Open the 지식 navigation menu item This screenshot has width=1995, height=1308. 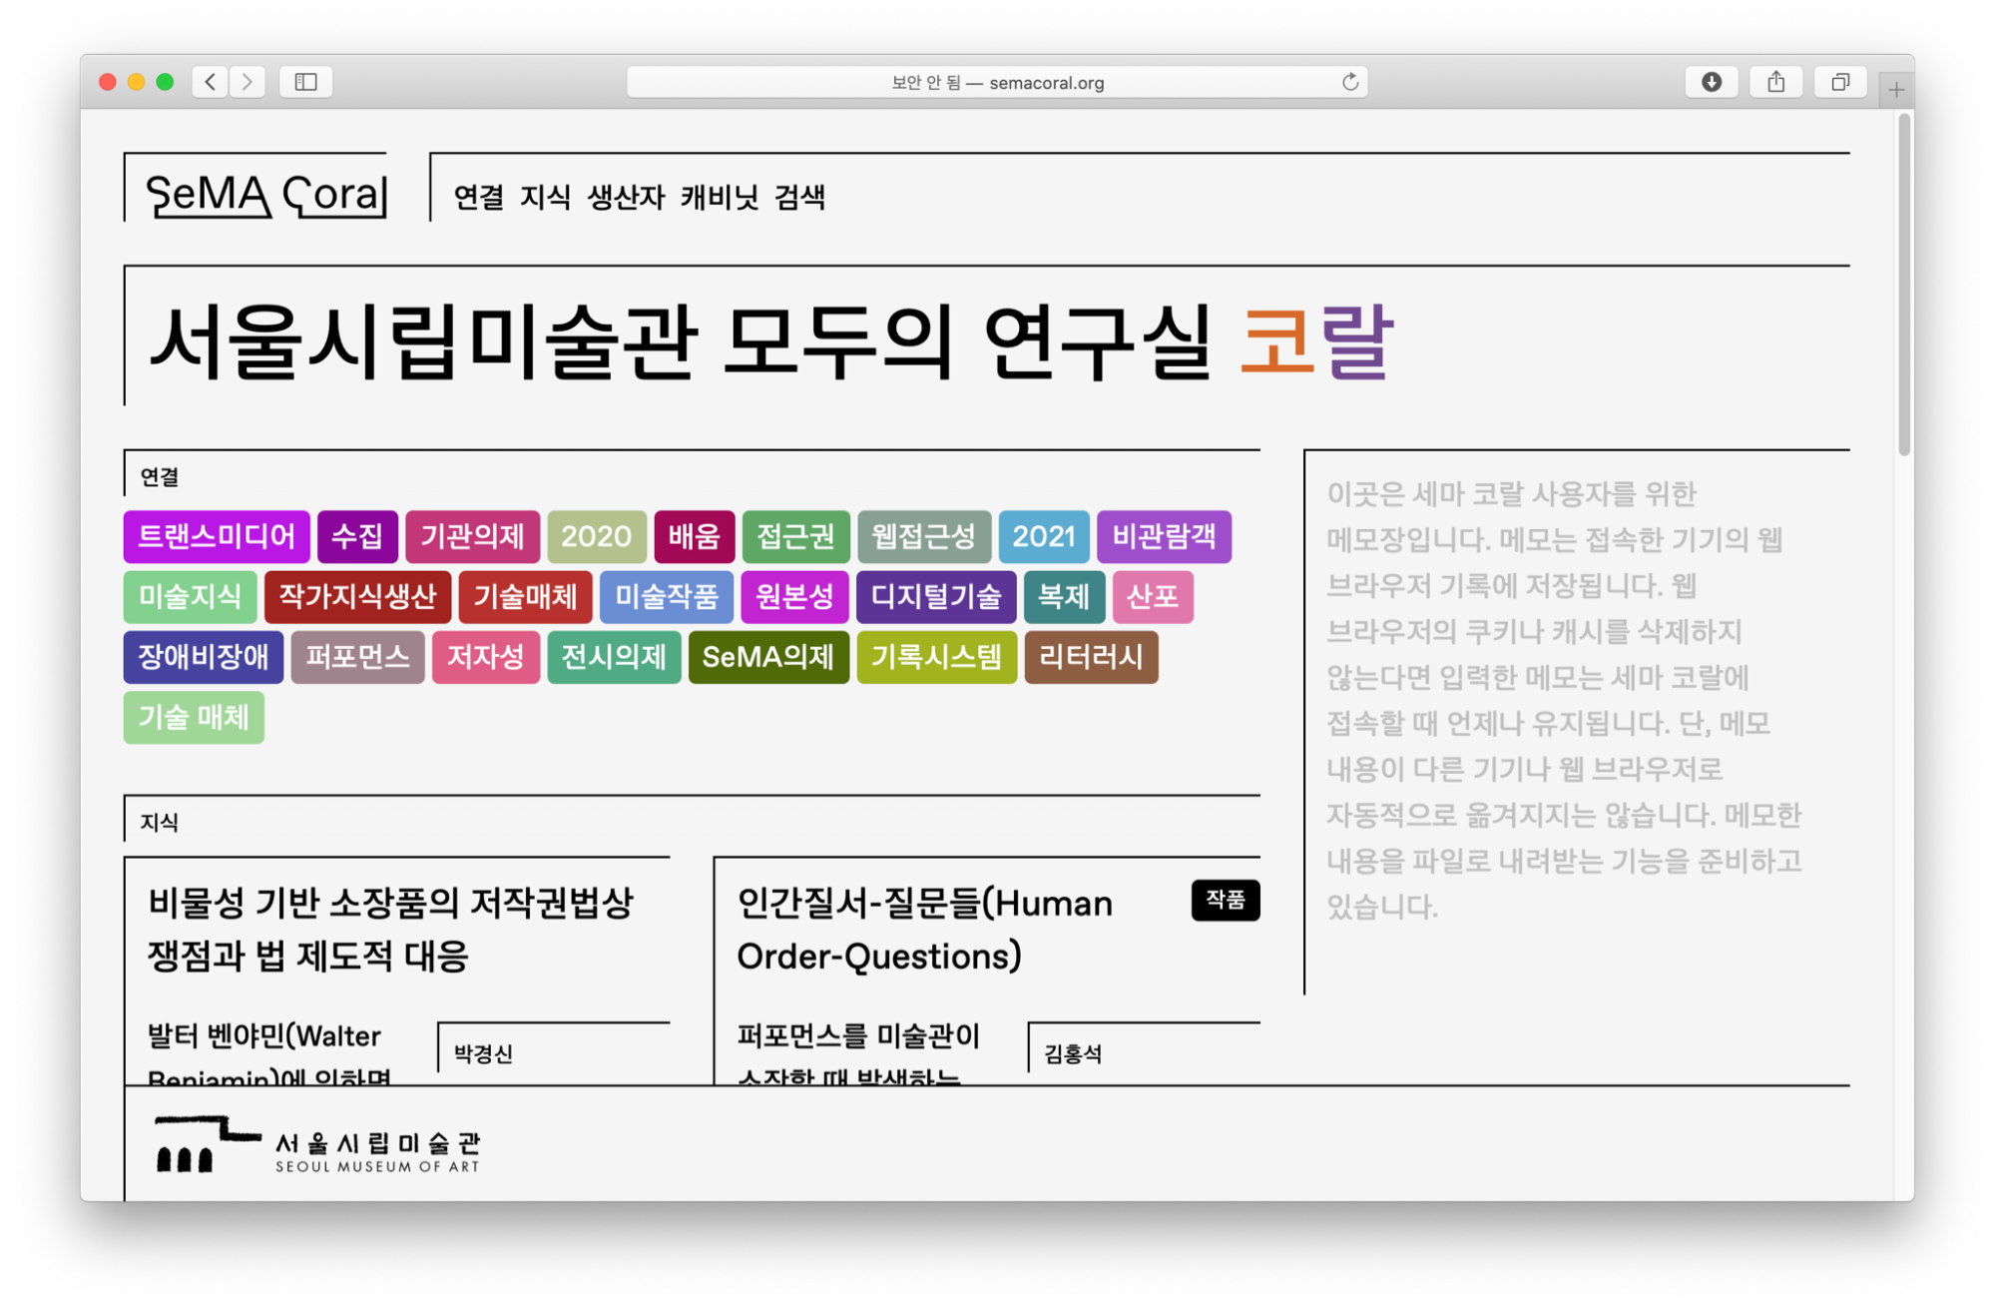(x=545, y=197)
